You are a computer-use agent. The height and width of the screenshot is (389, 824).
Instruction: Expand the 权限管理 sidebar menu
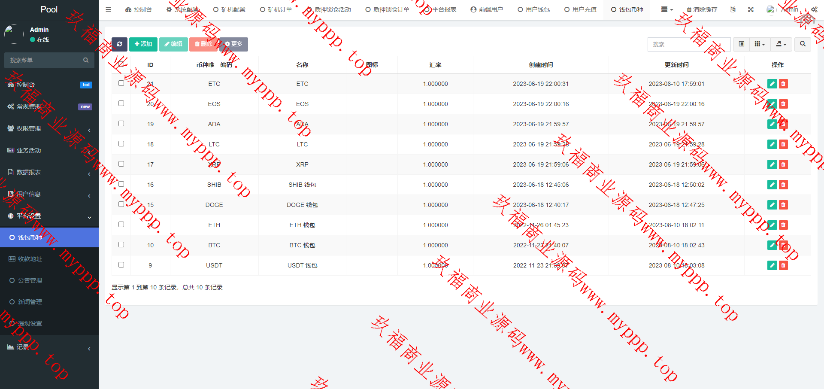49,128
